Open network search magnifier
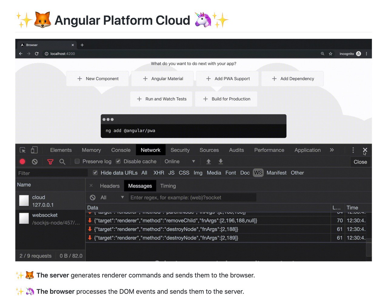The image size is (388, 302). click(62, 161)
